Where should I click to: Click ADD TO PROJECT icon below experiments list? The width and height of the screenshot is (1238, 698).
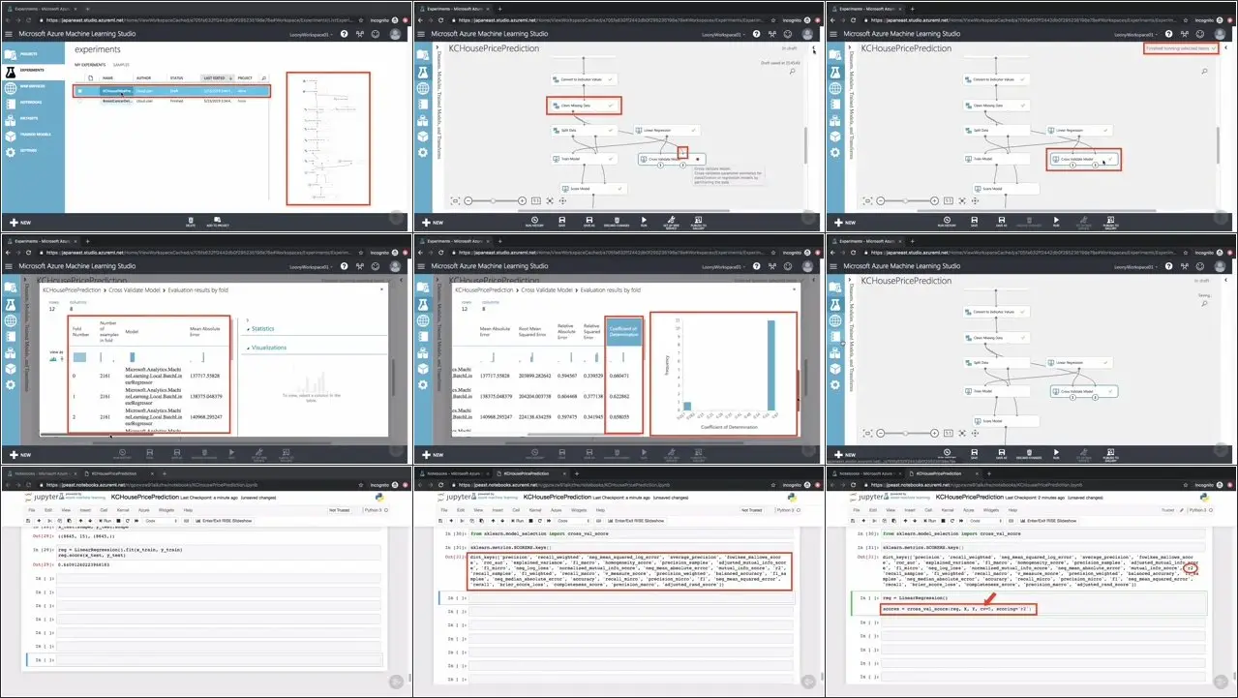pyautogui.click(x=218, y=222)
